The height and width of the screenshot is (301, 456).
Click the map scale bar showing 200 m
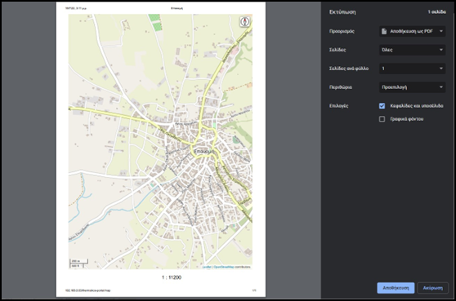tap(78, 261)
